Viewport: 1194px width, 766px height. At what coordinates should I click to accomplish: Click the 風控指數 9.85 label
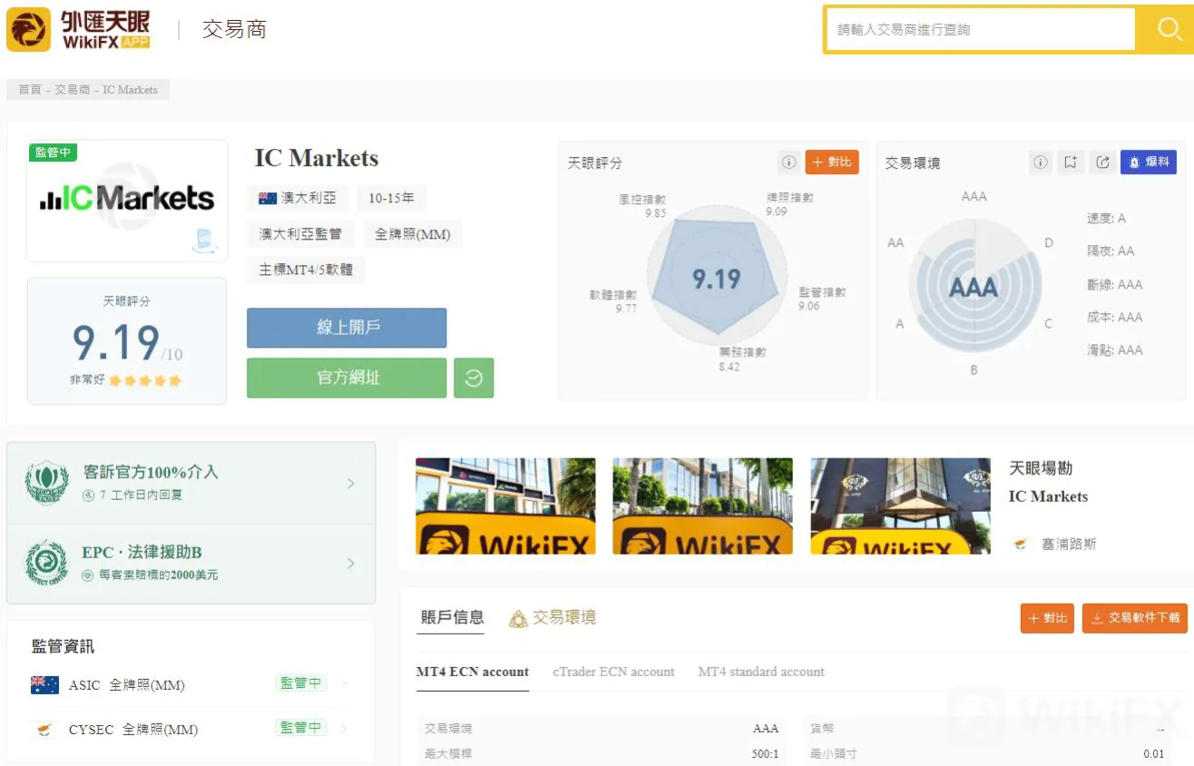pos(642,206)
